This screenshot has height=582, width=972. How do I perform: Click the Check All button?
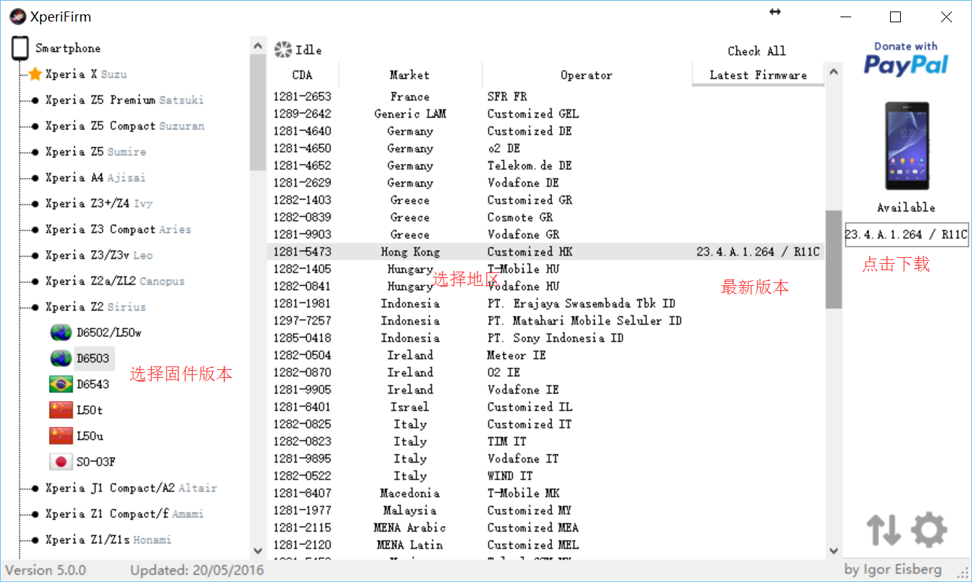pos(756,51)
